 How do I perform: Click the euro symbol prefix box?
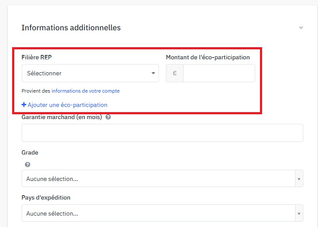(175, 73)
